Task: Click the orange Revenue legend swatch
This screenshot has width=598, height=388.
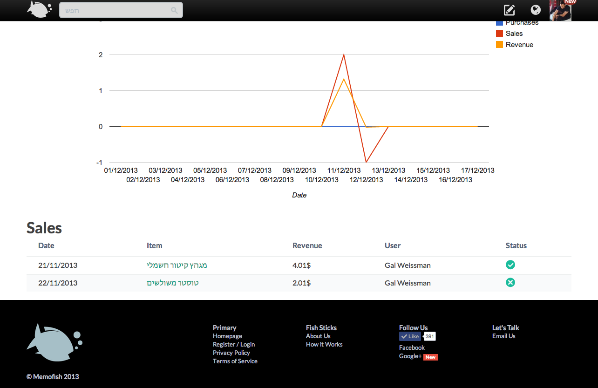Action: pyautogui.click(x=499, y=45)
